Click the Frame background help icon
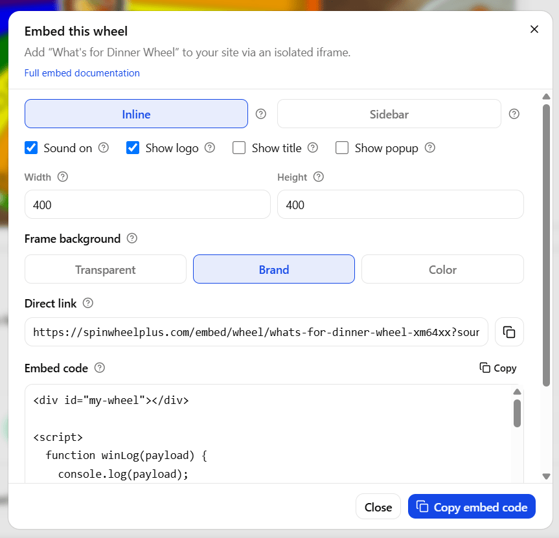Screen dimensions: 559x538 point(132,238)
